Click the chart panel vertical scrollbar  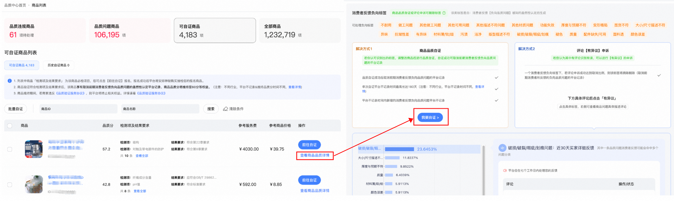[483, 170]
